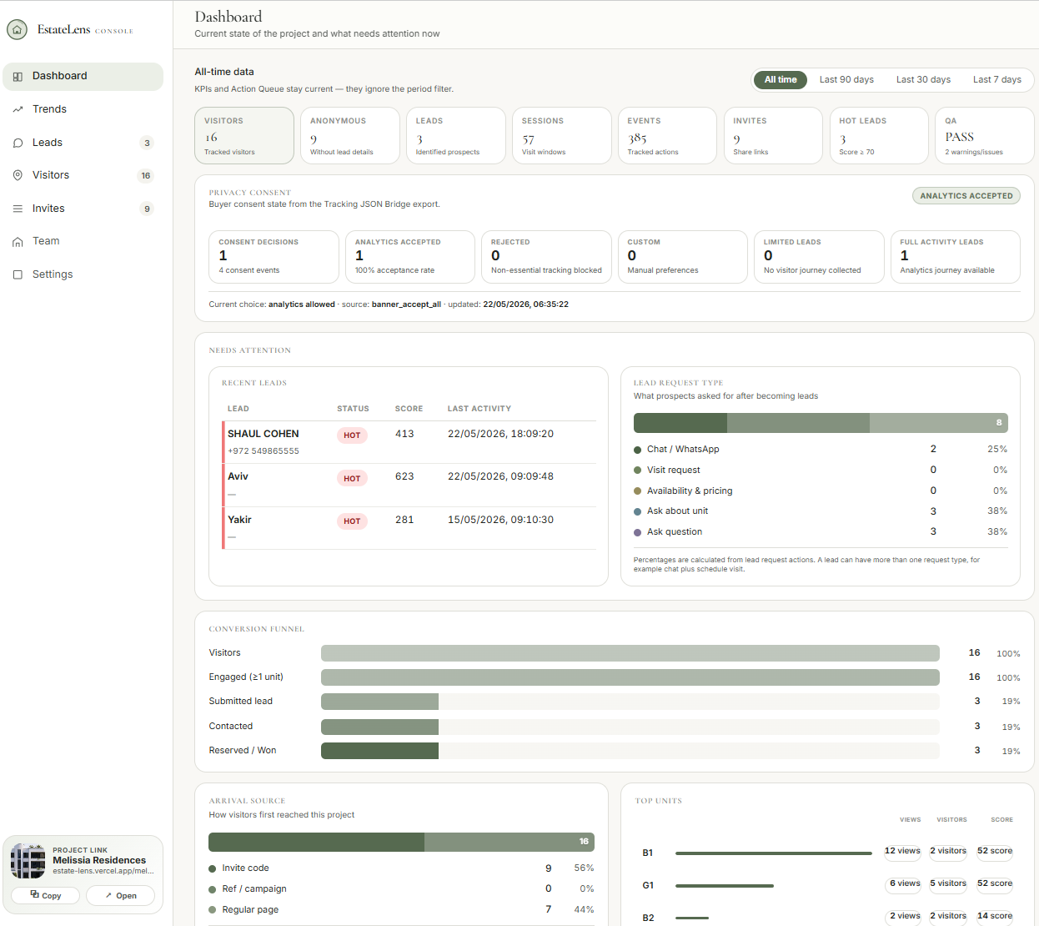Select the Events KPI card
1039x926 pixels.
click(x=667, y=135)
